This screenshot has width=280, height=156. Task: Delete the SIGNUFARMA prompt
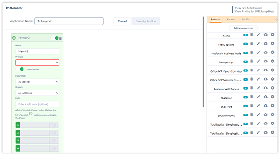(x=252, y=115)
